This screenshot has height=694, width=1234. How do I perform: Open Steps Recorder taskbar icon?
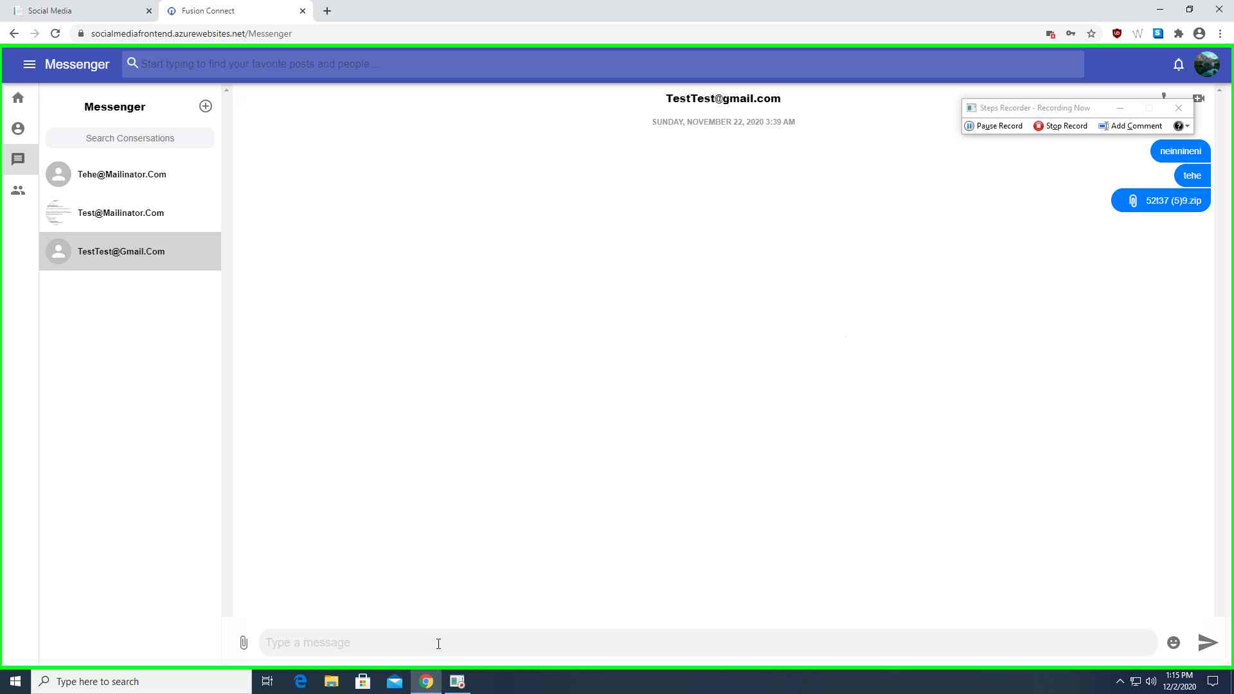(x=458, y=681)
